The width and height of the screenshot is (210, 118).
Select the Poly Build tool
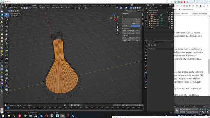click(7, 70)
